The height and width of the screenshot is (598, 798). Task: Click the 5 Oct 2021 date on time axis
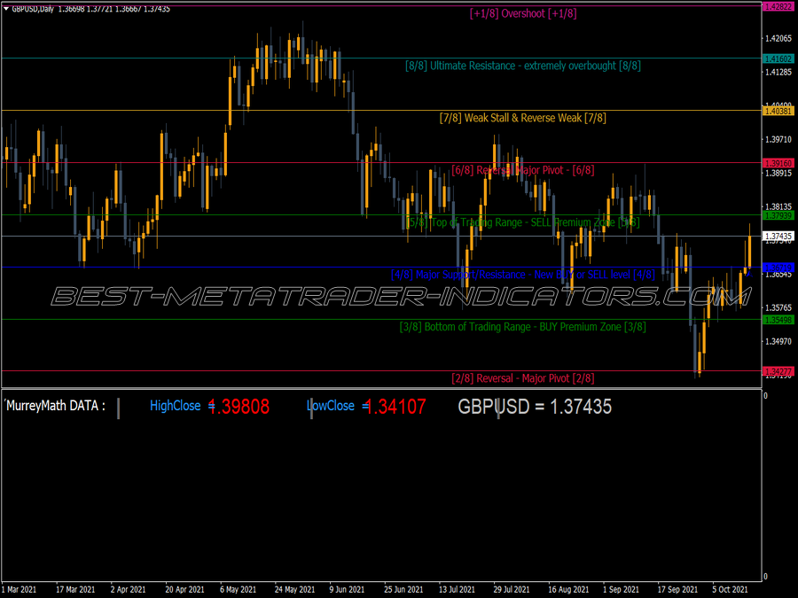(x=731, y=590)
